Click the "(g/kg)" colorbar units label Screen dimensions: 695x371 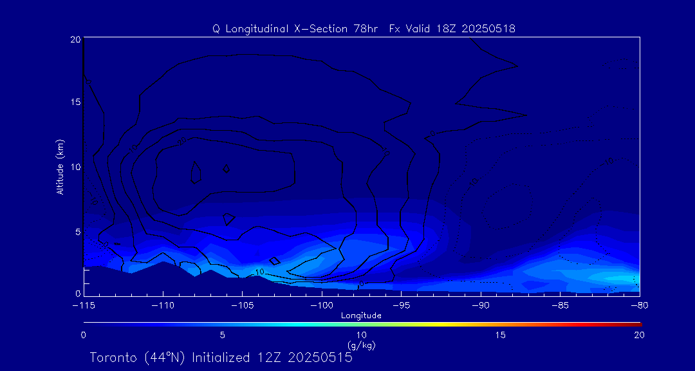(361, 345)
